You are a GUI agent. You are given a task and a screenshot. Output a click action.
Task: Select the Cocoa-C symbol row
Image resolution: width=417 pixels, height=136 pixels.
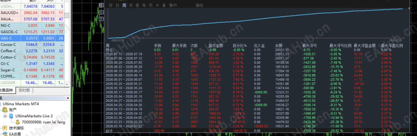(32, 45)
